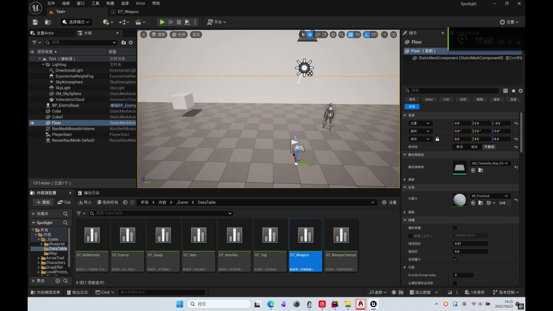Toggle visibility eye on the Floor actor
The width and height of the screenshot is (553, 311).
[32, 123]
